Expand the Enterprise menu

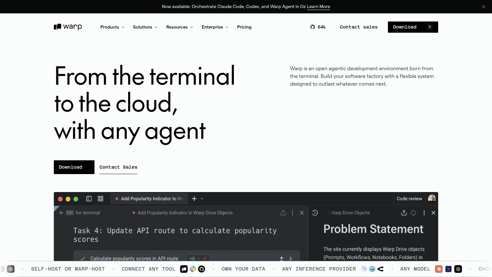point(215,27)
